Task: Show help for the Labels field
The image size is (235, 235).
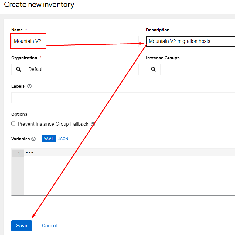Action: 29,86
